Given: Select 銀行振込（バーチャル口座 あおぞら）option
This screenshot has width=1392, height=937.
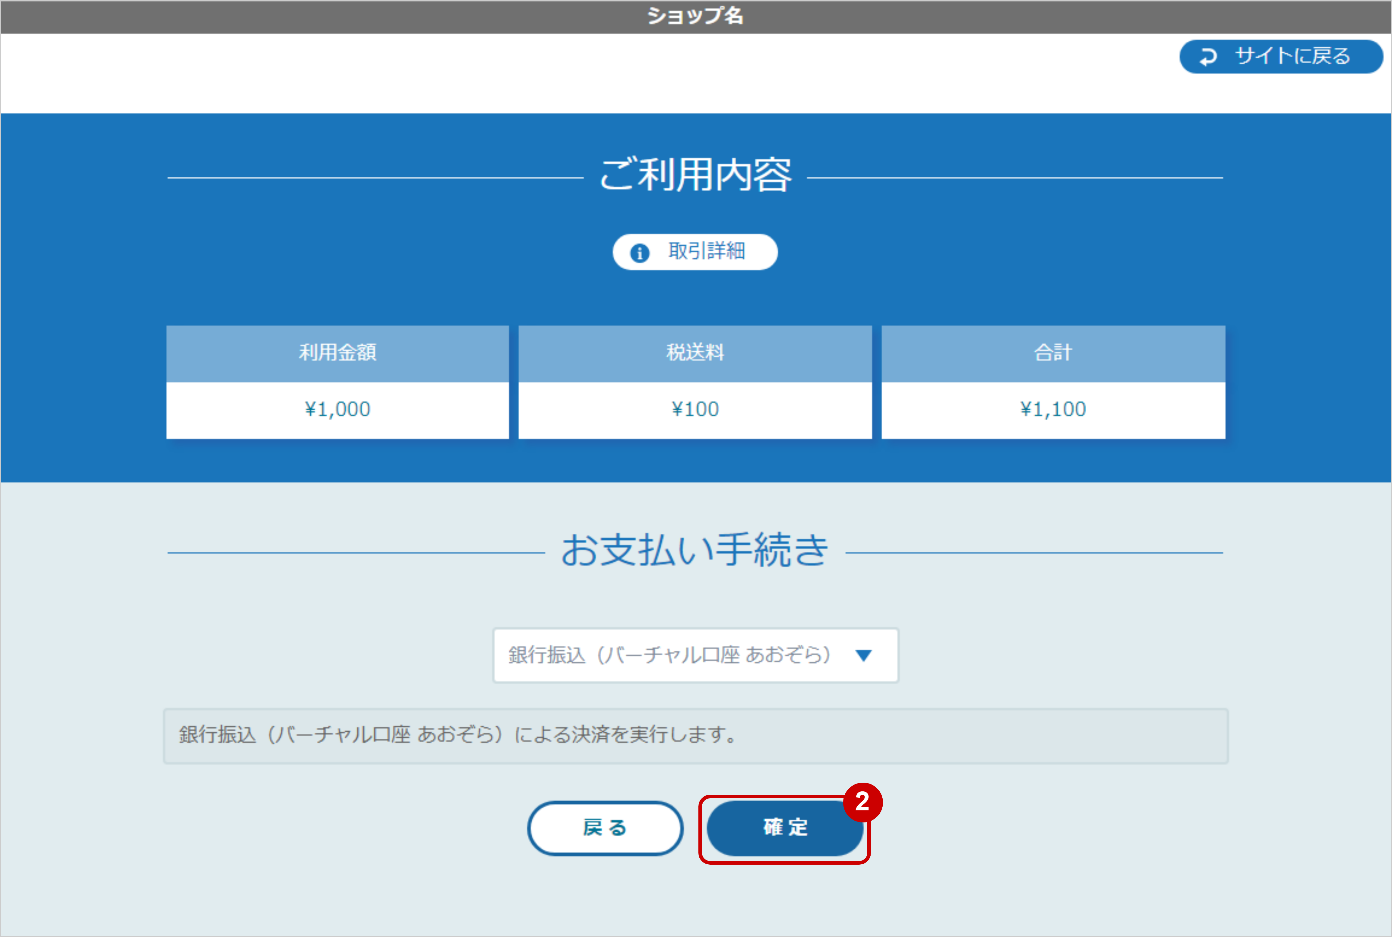Looking at the screenshot, I should 669,655.
